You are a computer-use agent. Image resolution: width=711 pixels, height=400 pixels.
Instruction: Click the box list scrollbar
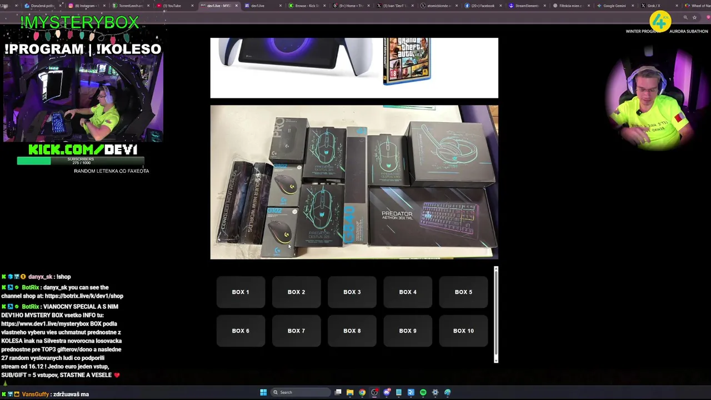[x=496, y=314]
